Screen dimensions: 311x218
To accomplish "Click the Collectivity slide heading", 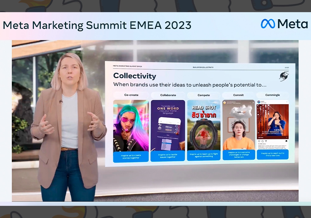I will point(135,76).
